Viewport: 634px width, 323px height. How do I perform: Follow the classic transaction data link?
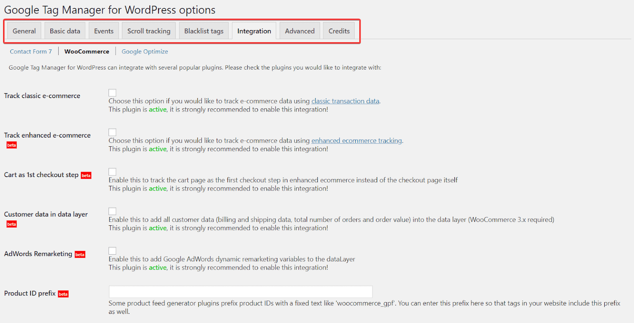click(x=345, y=101)
